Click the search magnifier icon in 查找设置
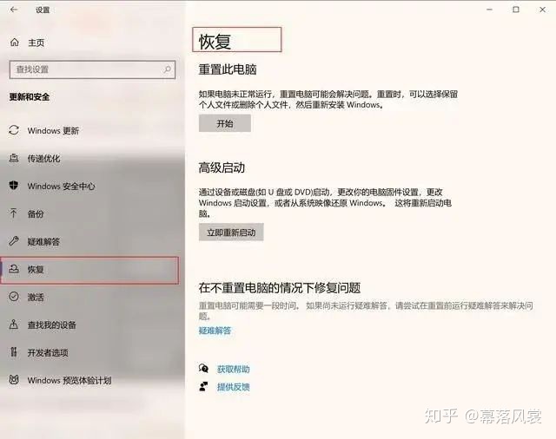 167,69
